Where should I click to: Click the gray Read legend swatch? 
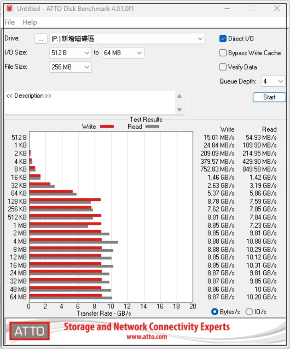coord(152,127)
